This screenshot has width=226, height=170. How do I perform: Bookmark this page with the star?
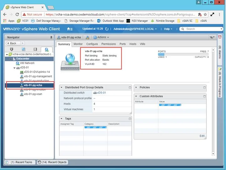click(205, 14)
